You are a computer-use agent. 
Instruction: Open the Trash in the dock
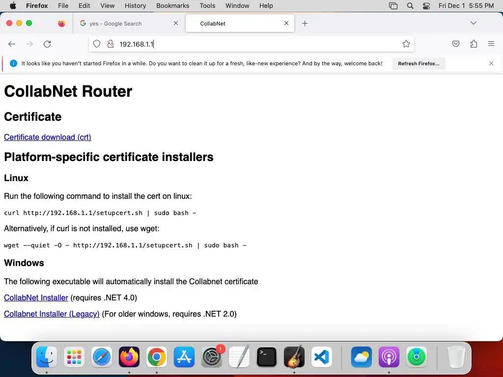[456, 357]
